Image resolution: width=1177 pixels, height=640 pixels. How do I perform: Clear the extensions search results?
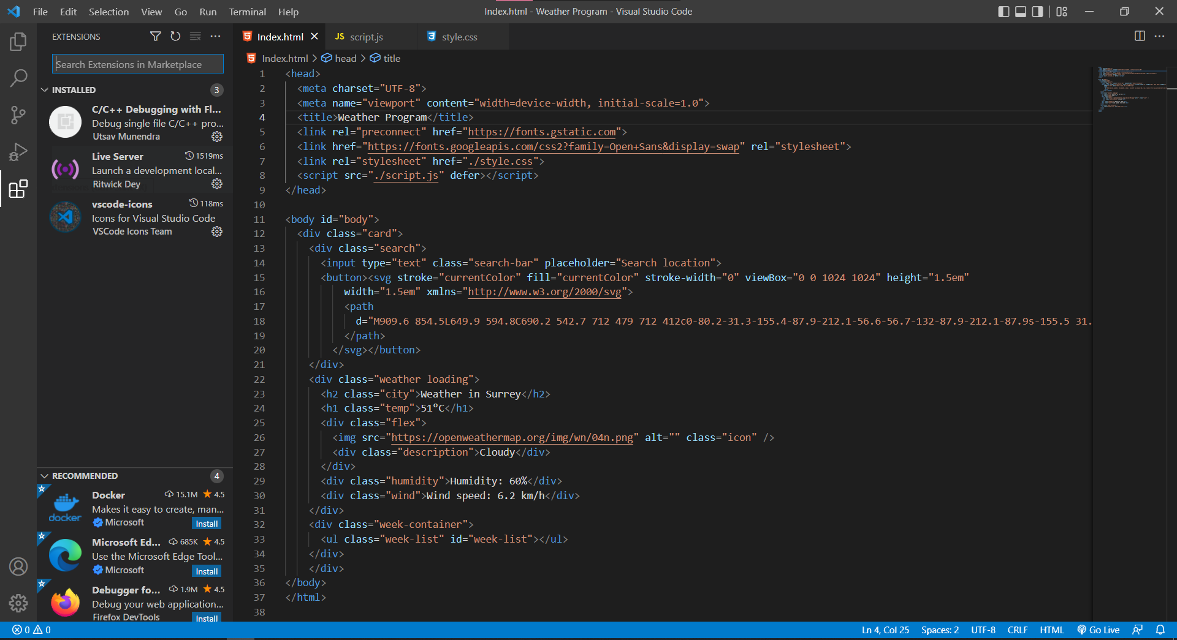tap(195, 36)
